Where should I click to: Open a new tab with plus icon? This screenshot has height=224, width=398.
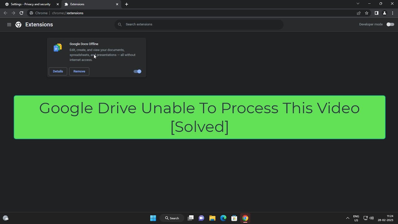[x=127, y=4]
